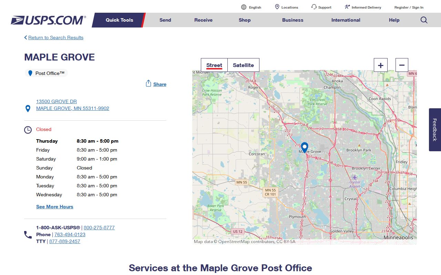Click the Wednesday day label
Viewport: 441px width, 275px height.
(49, 195)
